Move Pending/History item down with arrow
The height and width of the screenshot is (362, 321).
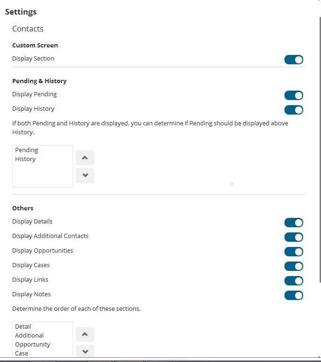[85, 176]
